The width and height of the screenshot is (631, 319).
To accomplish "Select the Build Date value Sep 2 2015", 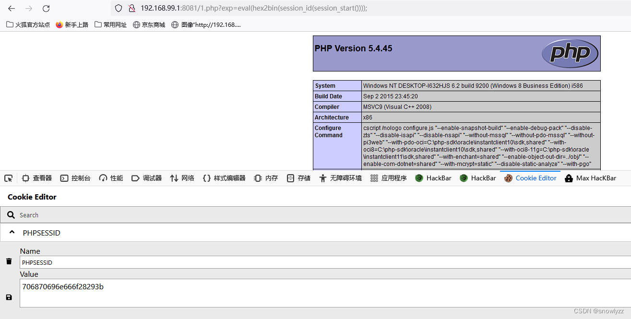I will click(x=391, y=96).
